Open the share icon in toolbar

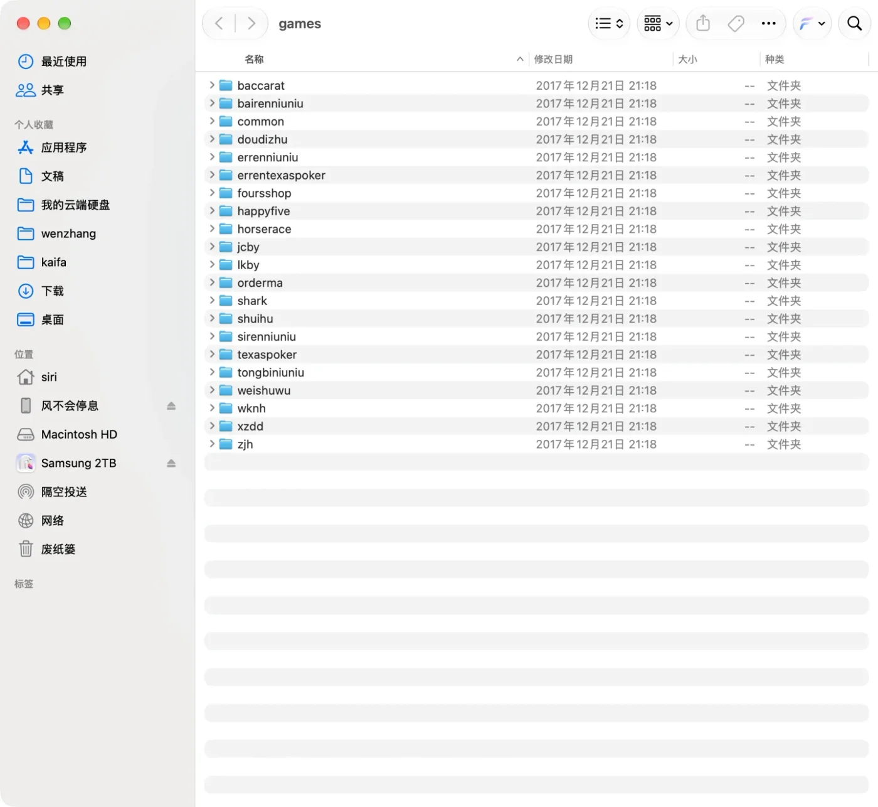(x=703, y=24)
